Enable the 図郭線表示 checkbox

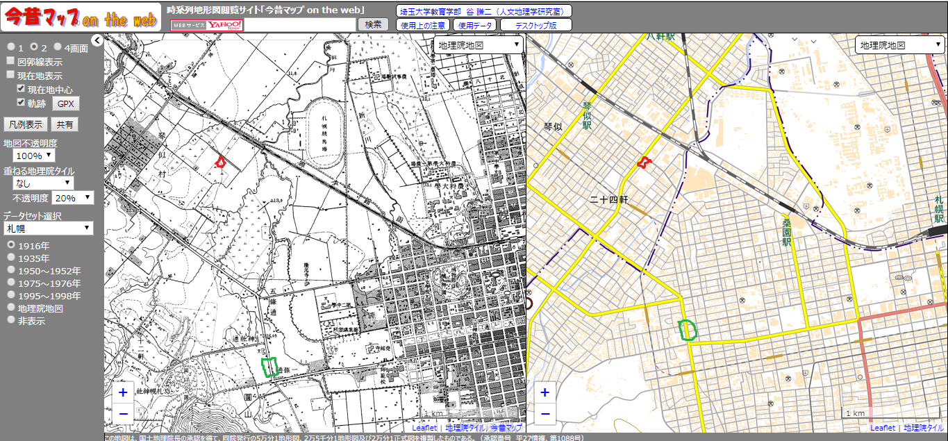coord(10,62)
